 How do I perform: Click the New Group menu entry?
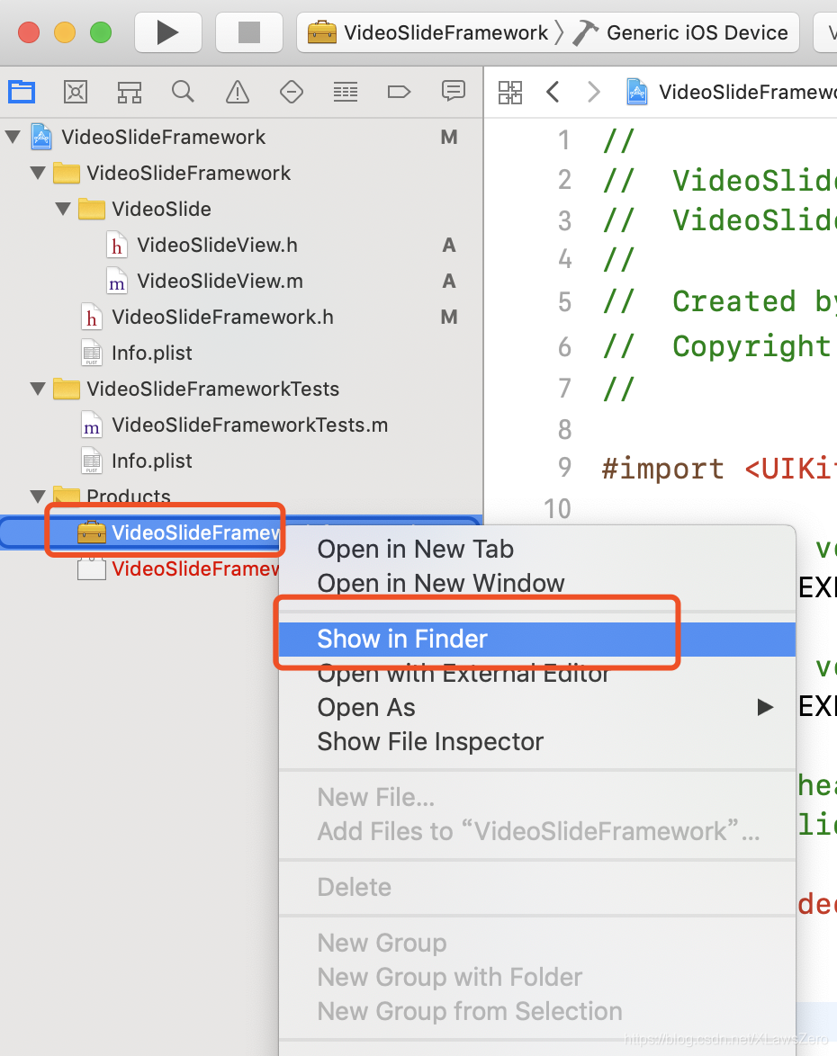pyautogui.click(x=537, y=944)
